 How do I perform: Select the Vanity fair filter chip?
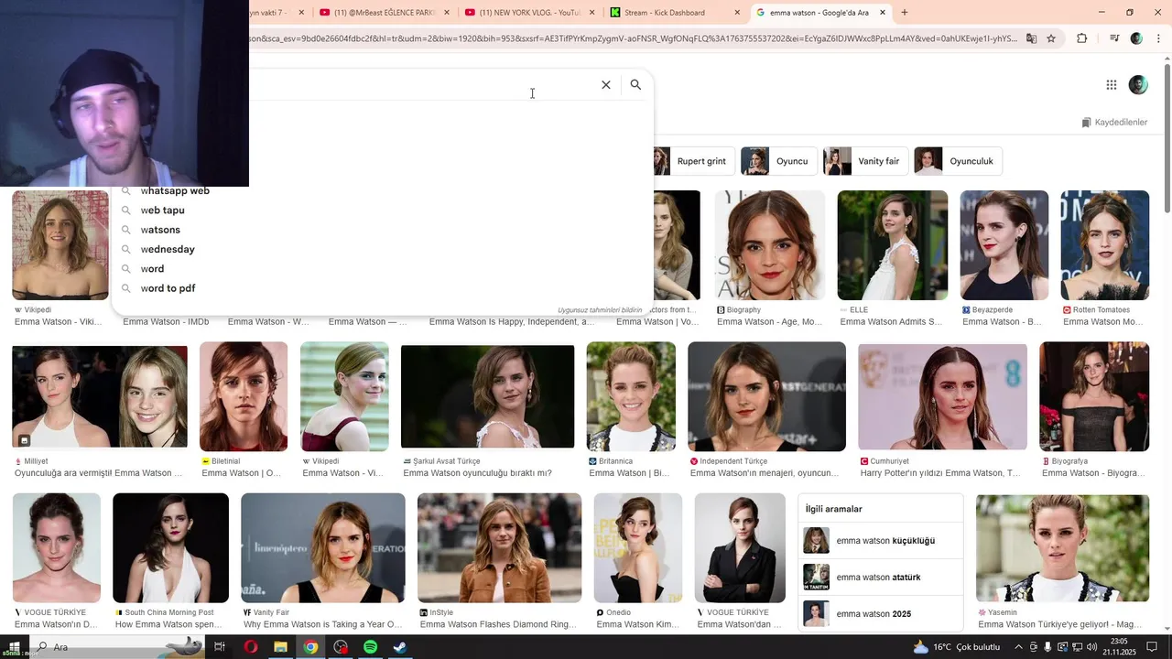coord(865,161)
